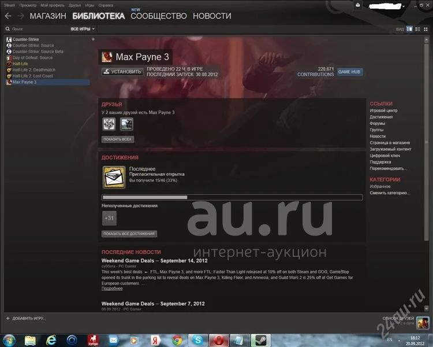
Task: Open the Игры menu
Action: pyautogui.click(x=89, y=5)
